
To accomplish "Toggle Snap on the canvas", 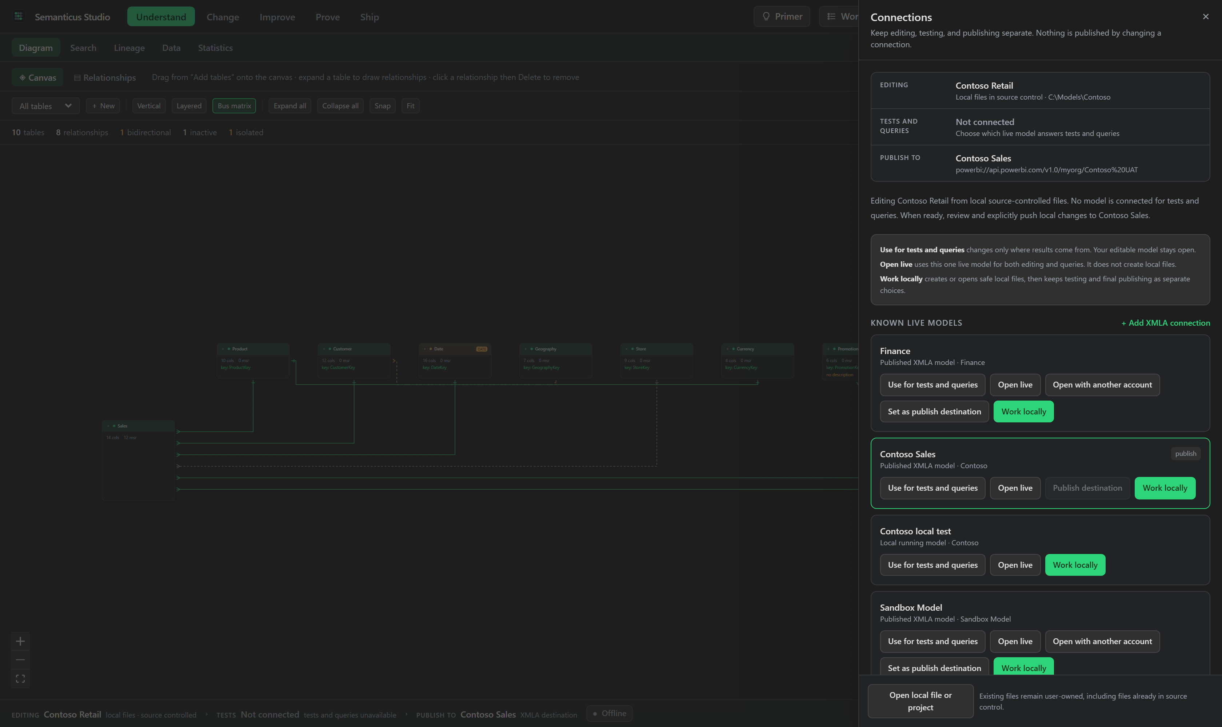I will pos(382,106).
